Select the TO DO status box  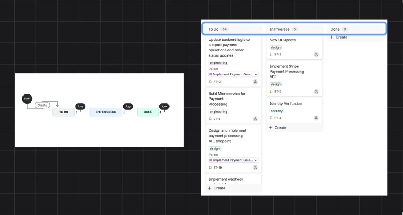click(x=63, y=112)
